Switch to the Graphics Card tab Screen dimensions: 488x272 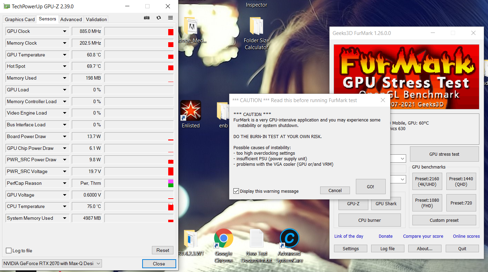pos(20,19)
